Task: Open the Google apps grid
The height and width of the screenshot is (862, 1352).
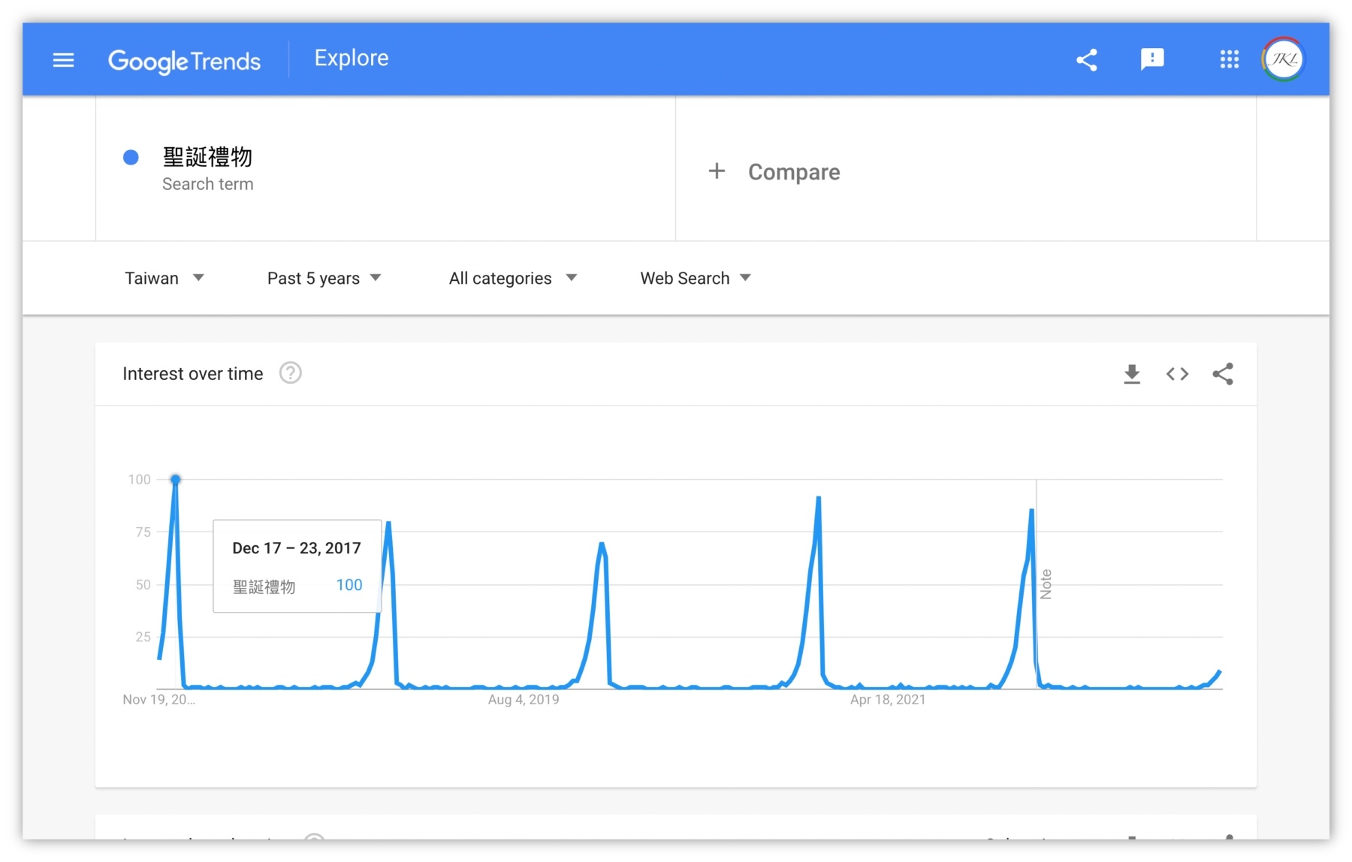Action: tap(1229, 59)
